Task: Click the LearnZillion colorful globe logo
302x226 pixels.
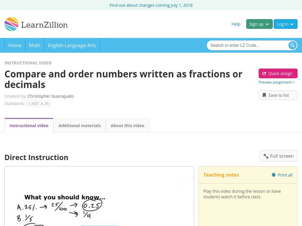Action: (11, 24)
